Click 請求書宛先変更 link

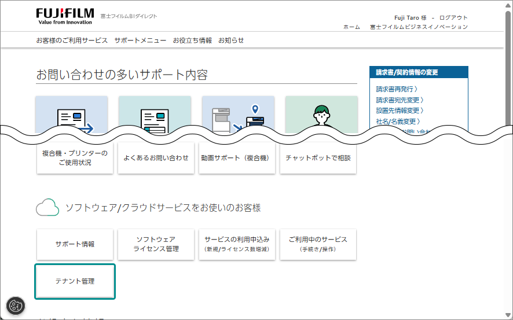(400, 100)
